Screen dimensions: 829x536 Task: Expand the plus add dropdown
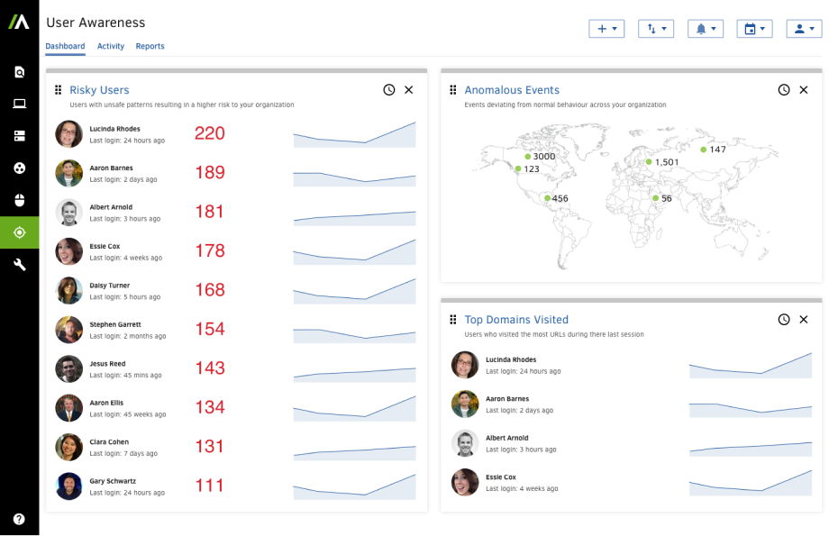click(x=606, y=29)
